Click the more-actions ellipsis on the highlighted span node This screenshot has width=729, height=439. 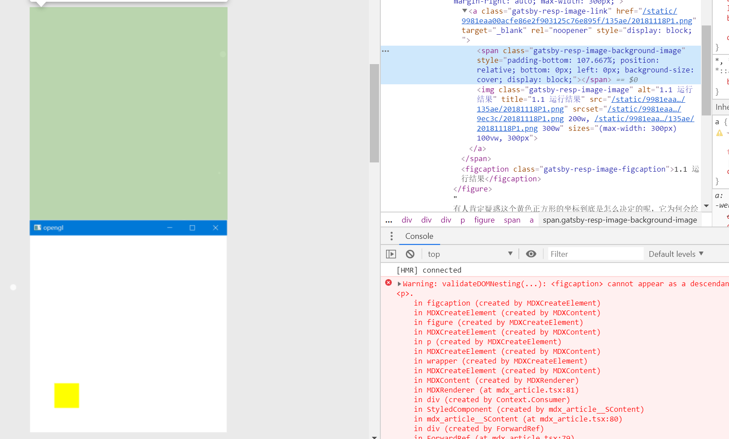[386, 50]
